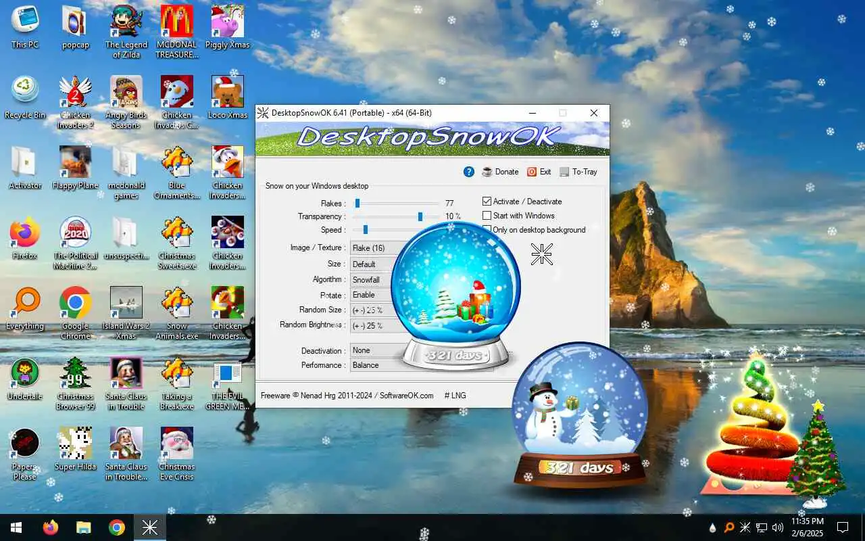Screen dimensions: 865x541
Task: Adjust the Flakes slider handle
Action: tap(357, 203)
